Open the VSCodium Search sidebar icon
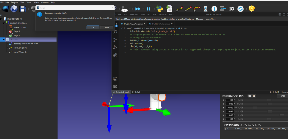The image size is (288, 139). pyautogui.click(x=115, y=32)
